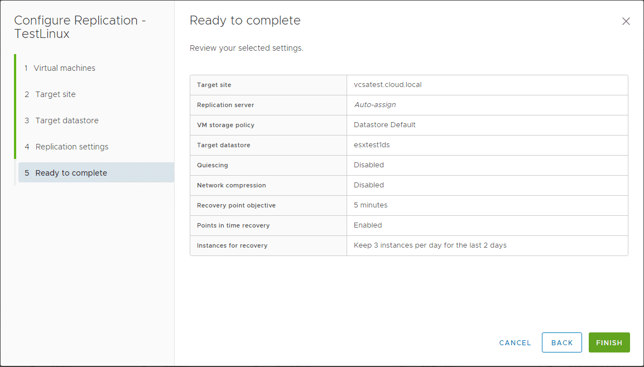Select the Auto-assign replication server value
The image size is (644, 367).
coord(374,105)
